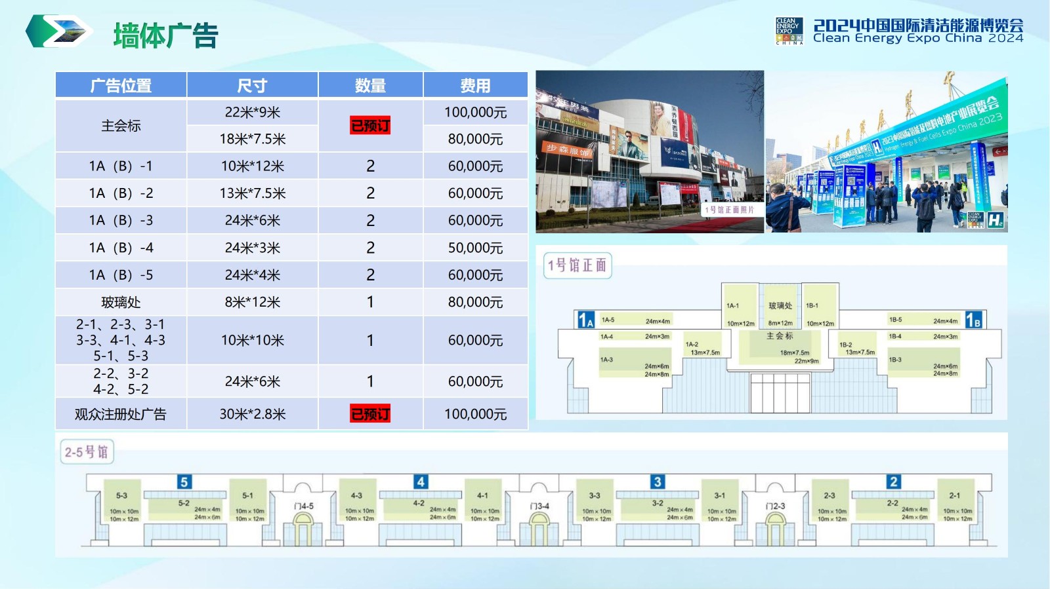Open the 2023 expo entrance arch photo

point(887,152)
